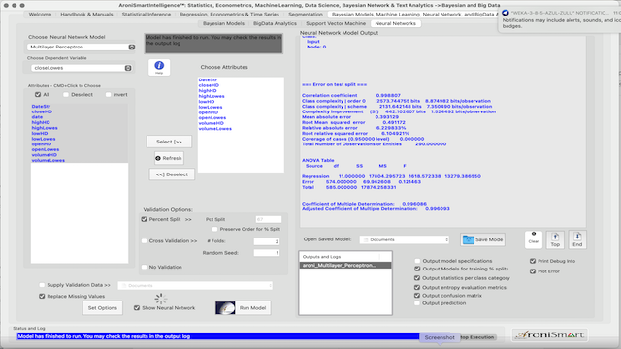
Task: Open the Segmentation tab
Action: 306,15
